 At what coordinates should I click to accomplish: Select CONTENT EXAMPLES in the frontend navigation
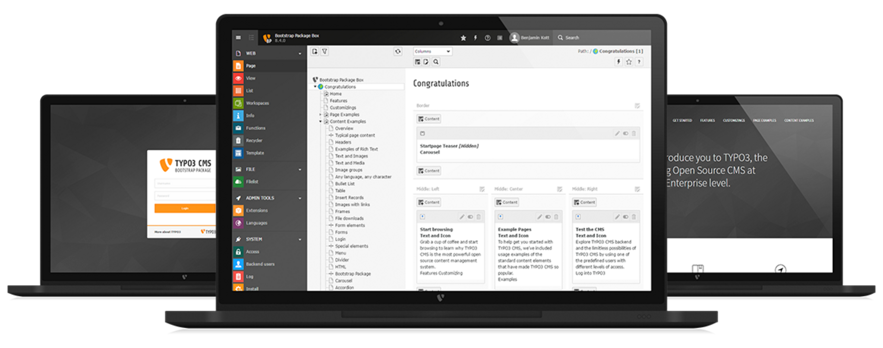click(799, 120)
